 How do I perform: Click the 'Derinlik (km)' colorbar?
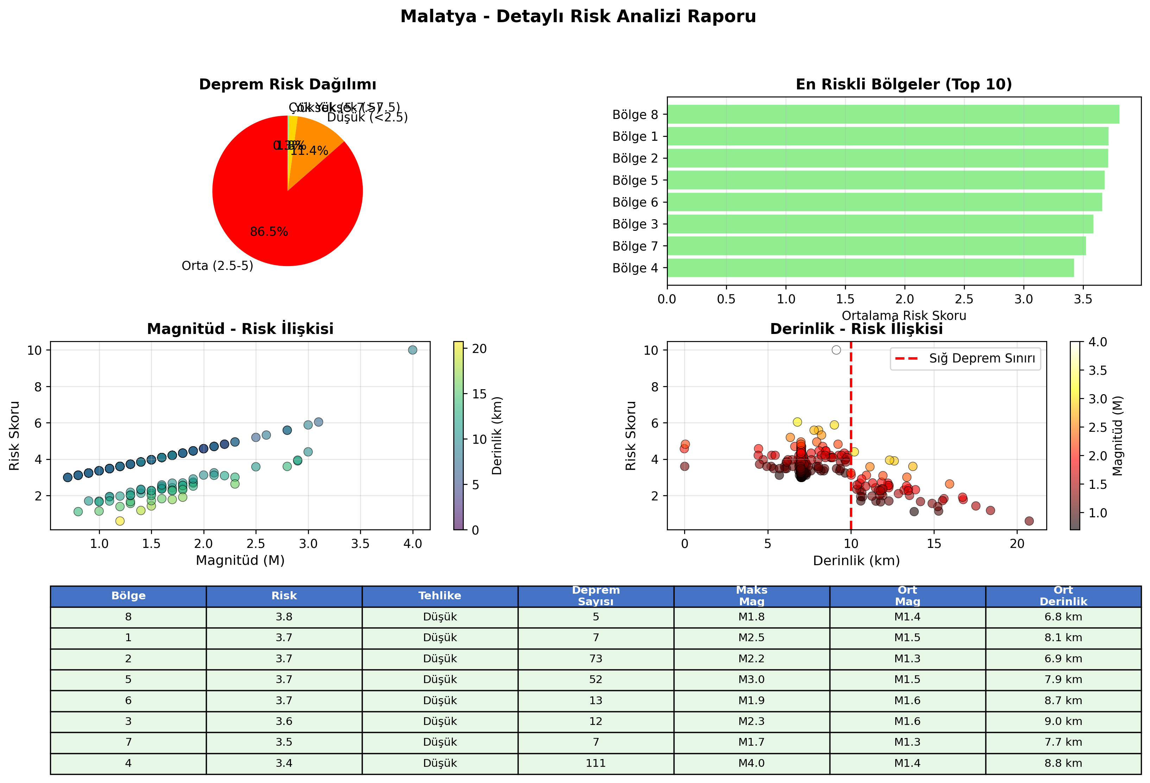click(459, 436)
